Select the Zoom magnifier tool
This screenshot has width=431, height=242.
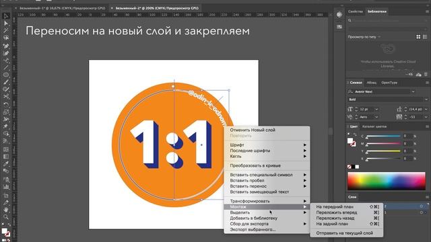point(6,217)
